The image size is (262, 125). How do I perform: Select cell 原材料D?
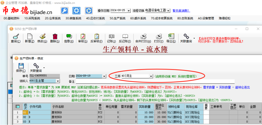tap(74, 117)
